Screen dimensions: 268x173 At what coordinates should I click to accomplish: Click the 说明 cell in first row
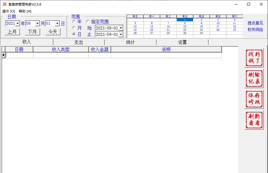(x=166, y=55)
